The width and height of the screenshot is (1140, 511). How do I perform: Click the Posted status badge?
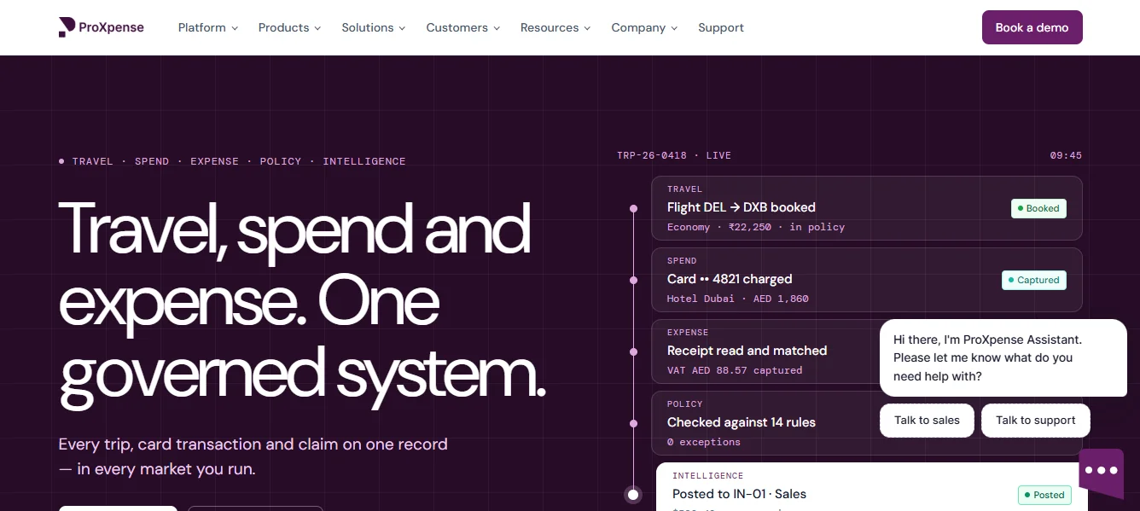point(1044,495)
